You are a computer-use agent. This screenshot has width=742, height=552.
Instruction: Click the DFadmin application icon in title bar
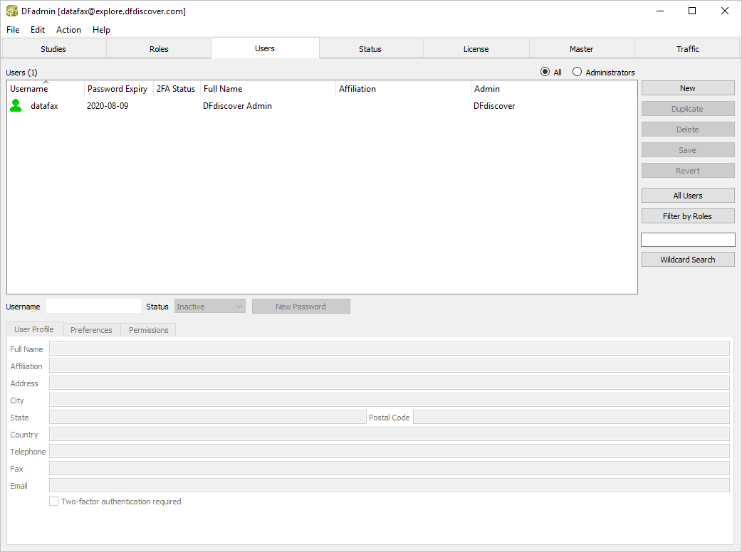12,11
